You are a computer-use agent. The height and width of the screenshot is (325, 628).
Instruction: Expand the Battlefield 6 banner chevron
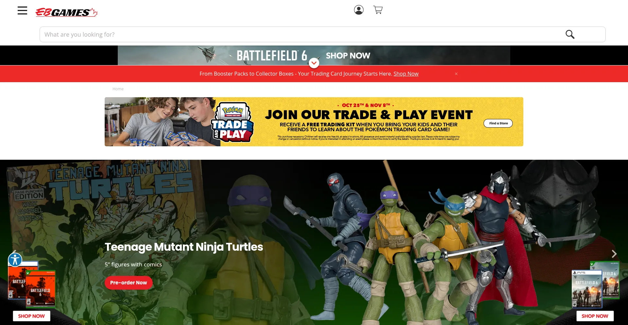pos(314,63)
